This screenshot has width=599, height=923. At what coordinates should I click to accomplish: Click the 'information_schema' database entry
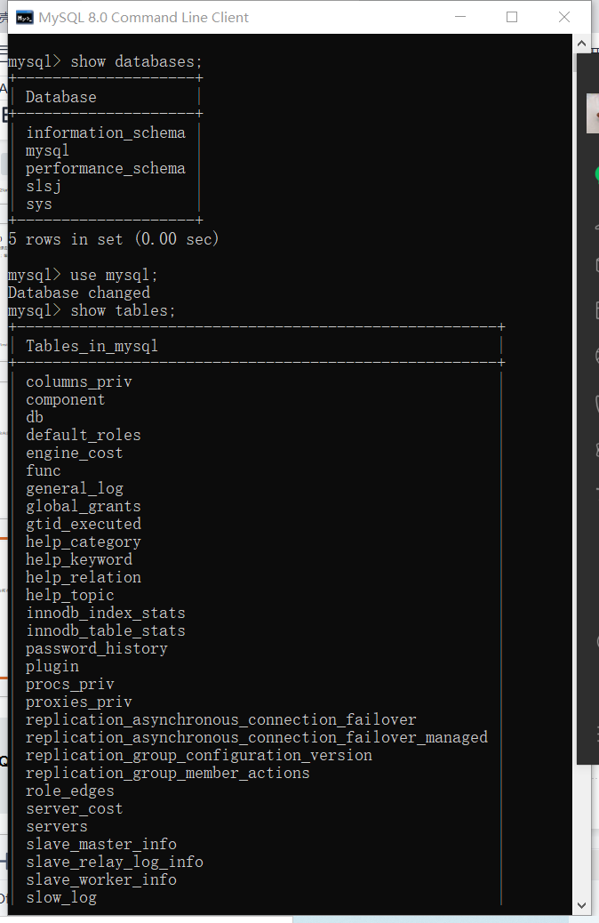click(x=106, y=133)
